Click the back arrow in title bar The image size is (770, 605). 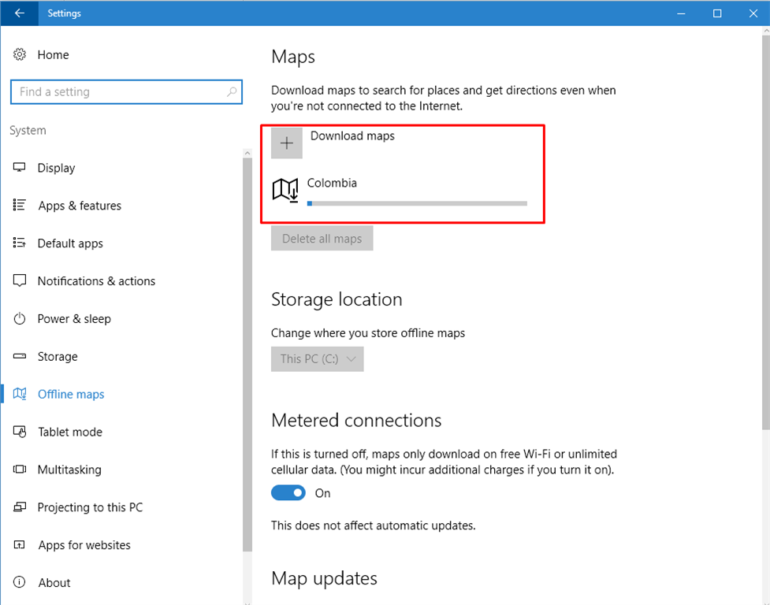pyautogui.click(x=20, y=13)
